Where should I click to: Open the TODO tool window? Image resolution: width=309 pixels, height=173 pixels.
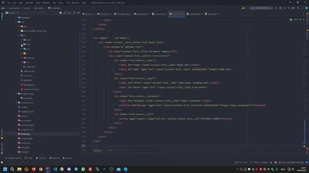coord(29,158)
